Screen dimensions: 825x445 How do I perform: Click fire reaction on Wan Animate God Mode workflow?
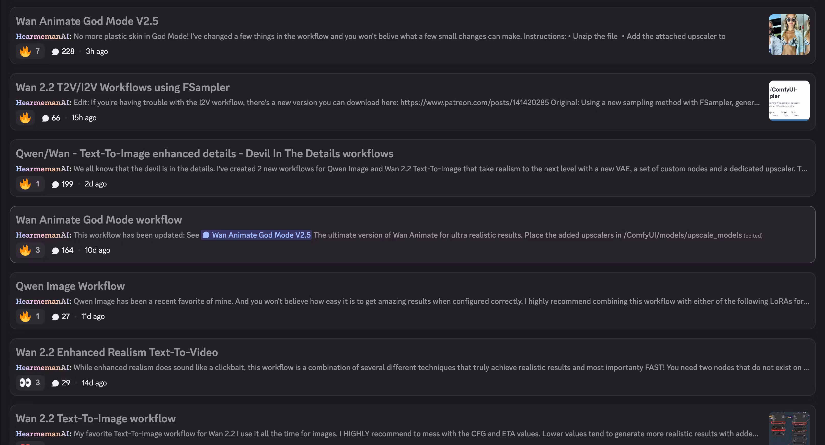[x=30, y=250]
